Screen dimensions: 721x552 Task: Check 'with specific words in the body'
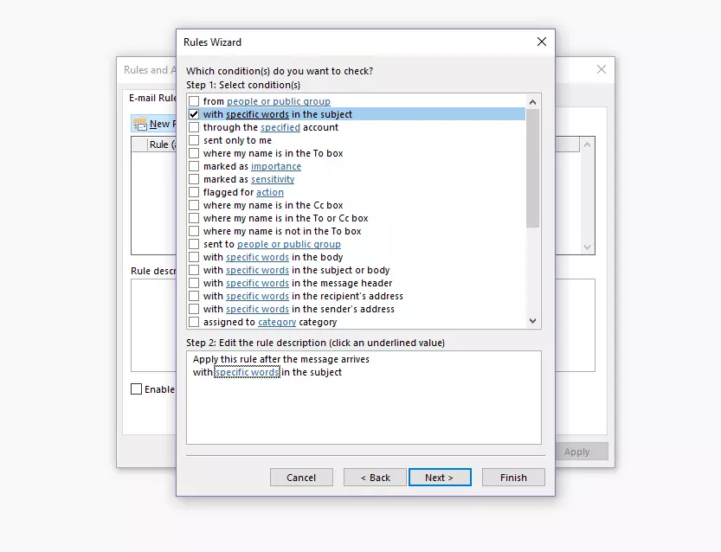pyautogui.click(x=194, y=257)
